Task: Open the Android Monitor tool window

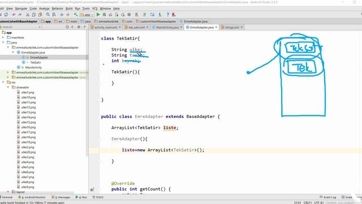Action: point(32,197)
